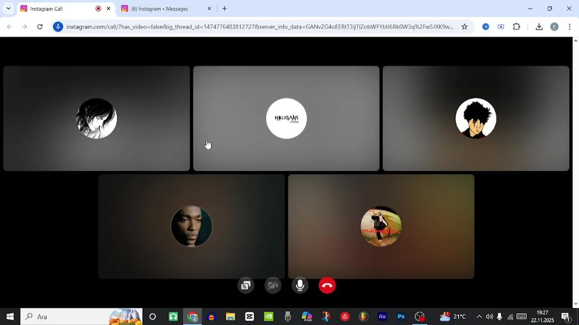The image size is (579, 325).
Task: Bookmark this page with the star icon
Action: 464,27
